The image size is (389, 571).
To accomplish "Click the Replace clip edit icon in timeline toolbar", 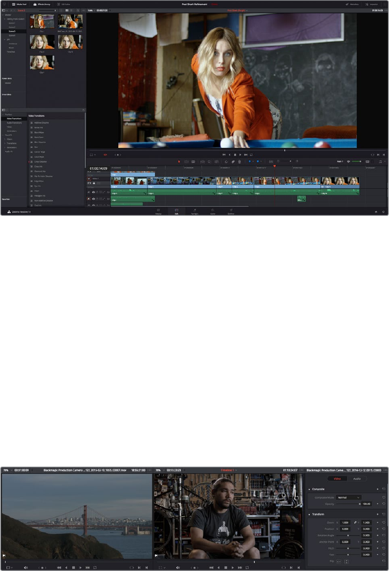I will pyautogui.click(x=216, y=161).
